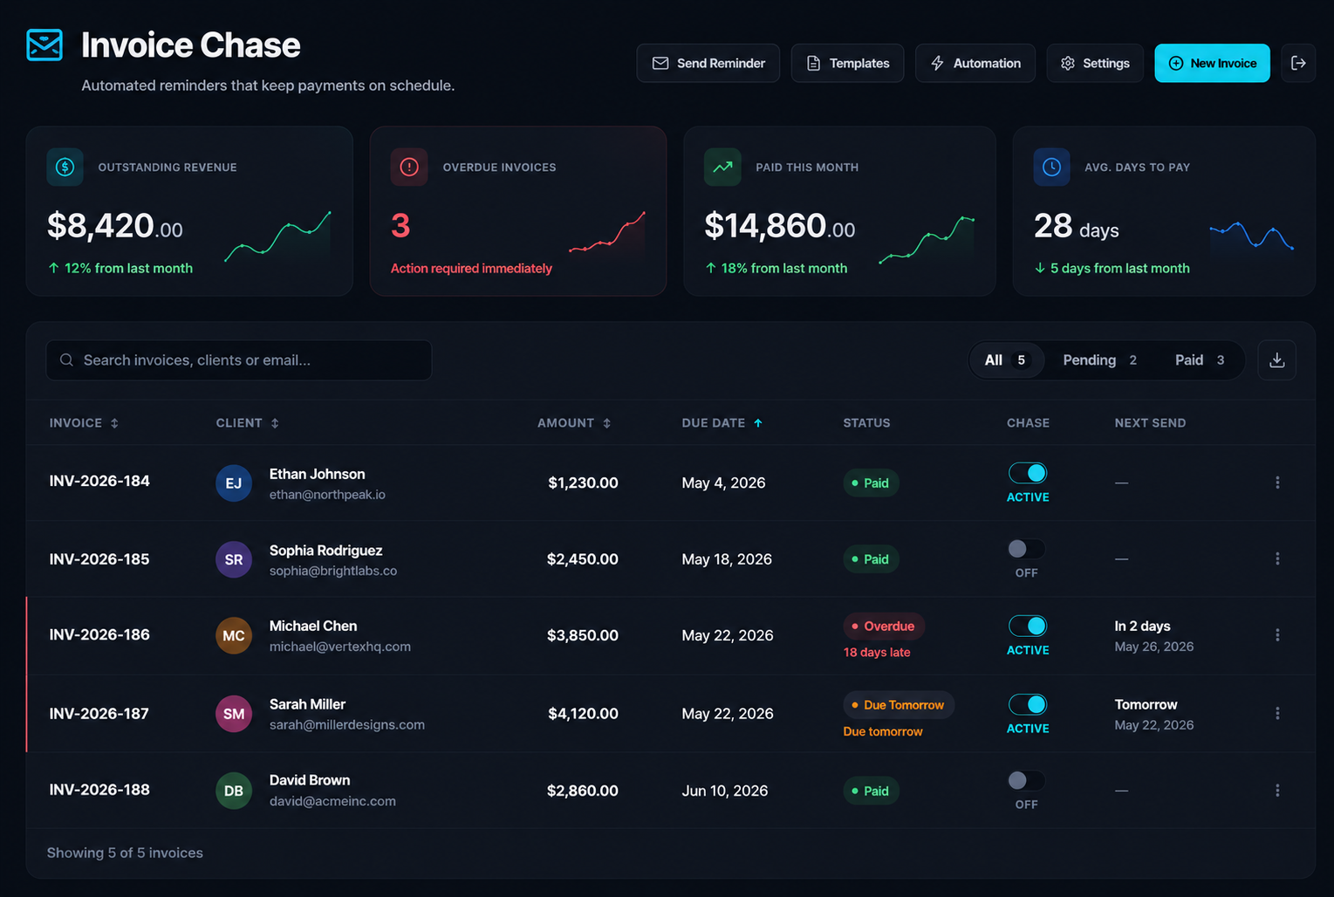The height and width of the screenshot is (897, 1334).
Task: Open the options menu for David Brown's invoice
Action: click(1277, 791)
